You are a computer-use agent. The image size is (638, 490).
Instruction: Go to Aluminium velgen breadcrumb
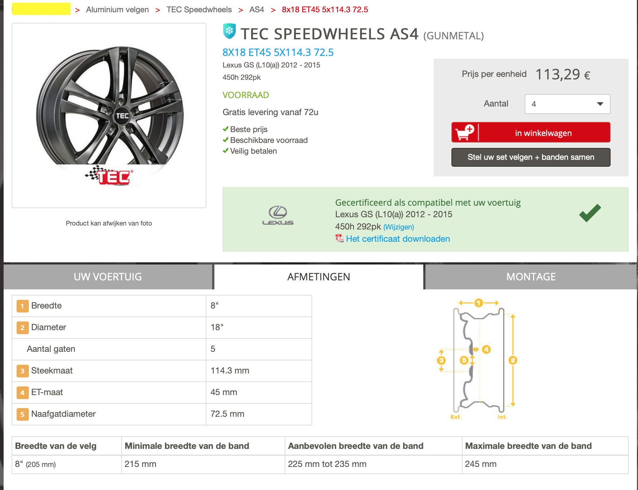[117, 10]
